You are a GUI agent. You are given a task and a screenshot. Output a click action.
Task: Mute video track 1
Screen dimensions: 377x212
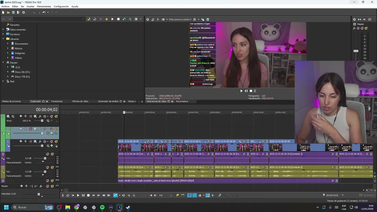(x=51, y=116)
